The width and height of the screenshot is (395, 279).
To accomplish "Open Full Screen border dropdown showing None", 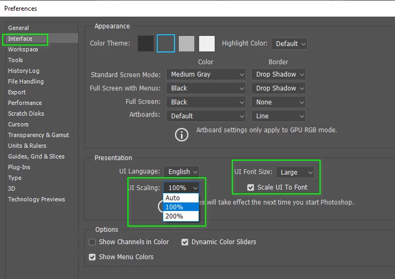I will coord(278,102).
